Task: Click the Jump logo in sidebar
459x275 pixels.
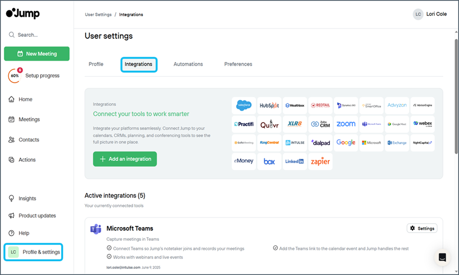Action: tap(23, 13)
